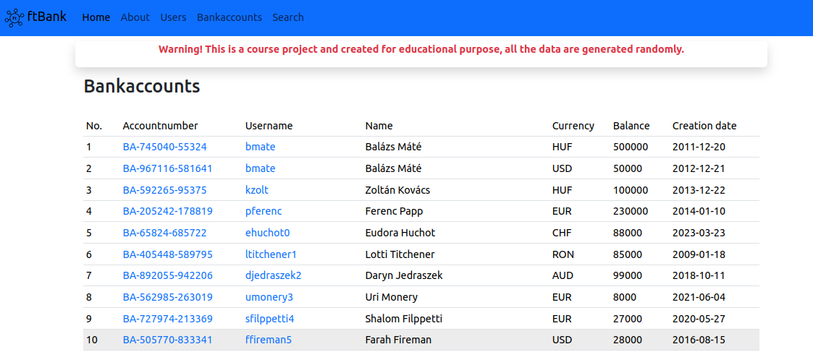Image resolution: width=813 pixels, height=352 pixels.
Task: View account BA-205242-178819
Action: (168, 211)
